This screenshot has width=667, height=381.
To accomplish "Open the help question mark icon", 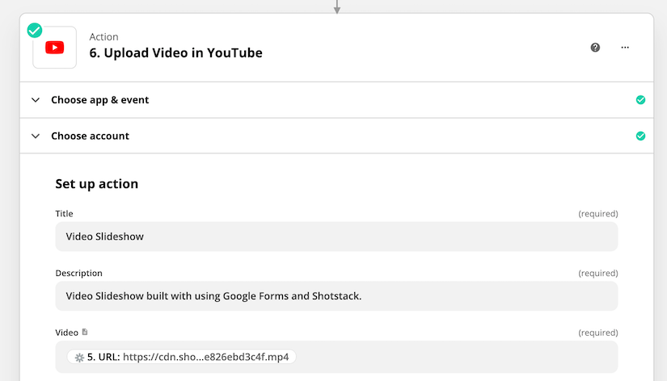I will click(595, 47).
